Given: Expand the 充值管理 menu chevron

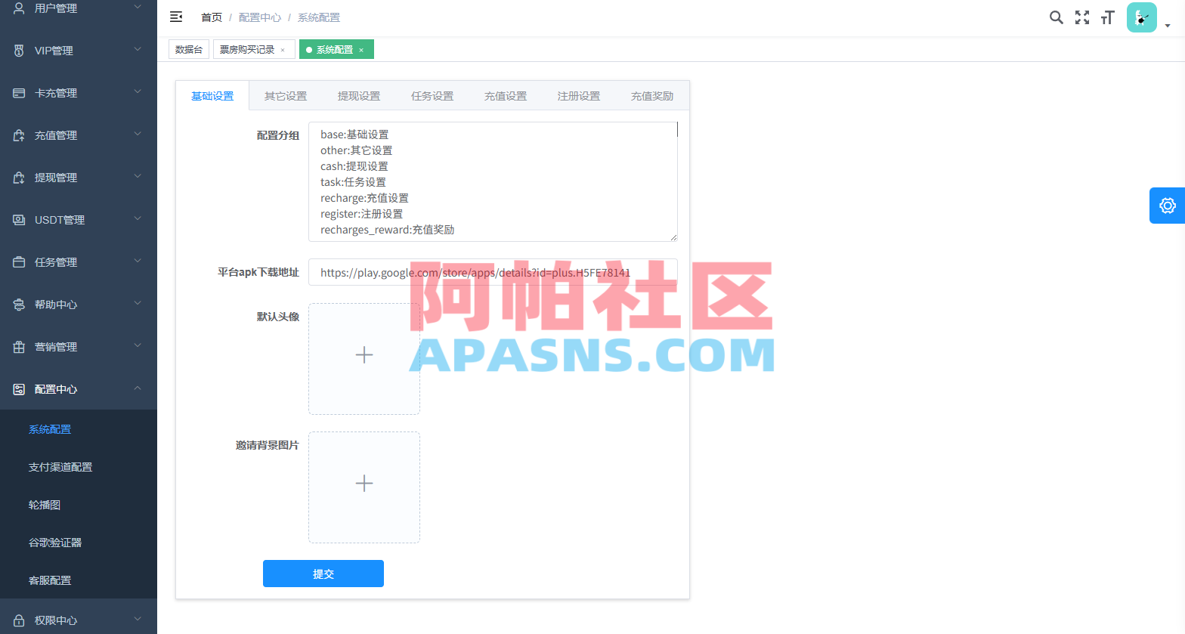Looking at the screenshot, I should [x=138, y=135].
